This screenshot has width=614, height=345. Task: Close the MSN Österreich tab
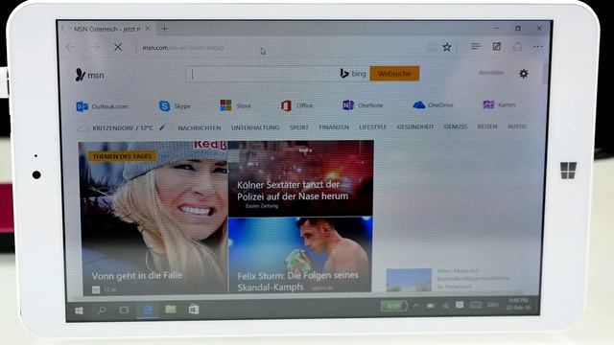(148, 29)
